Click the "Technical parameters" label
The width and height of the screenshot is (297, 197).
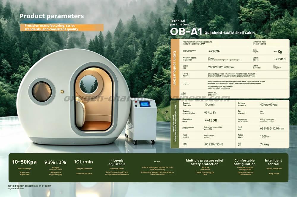(x=179, y=22)
